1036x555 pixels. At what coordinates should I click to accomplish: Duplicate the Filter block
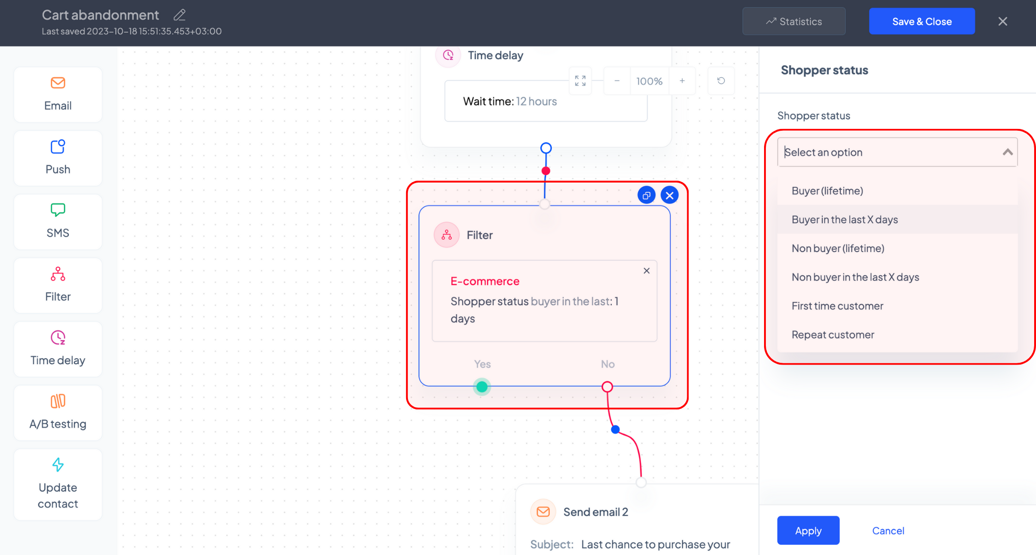pyautogui.click(x=647, y=195)
